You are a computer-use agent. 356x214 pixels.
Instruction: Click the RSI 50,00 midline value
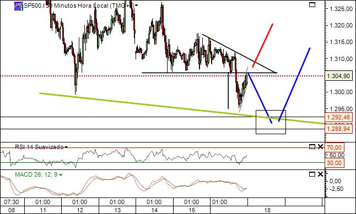(337, 155)
